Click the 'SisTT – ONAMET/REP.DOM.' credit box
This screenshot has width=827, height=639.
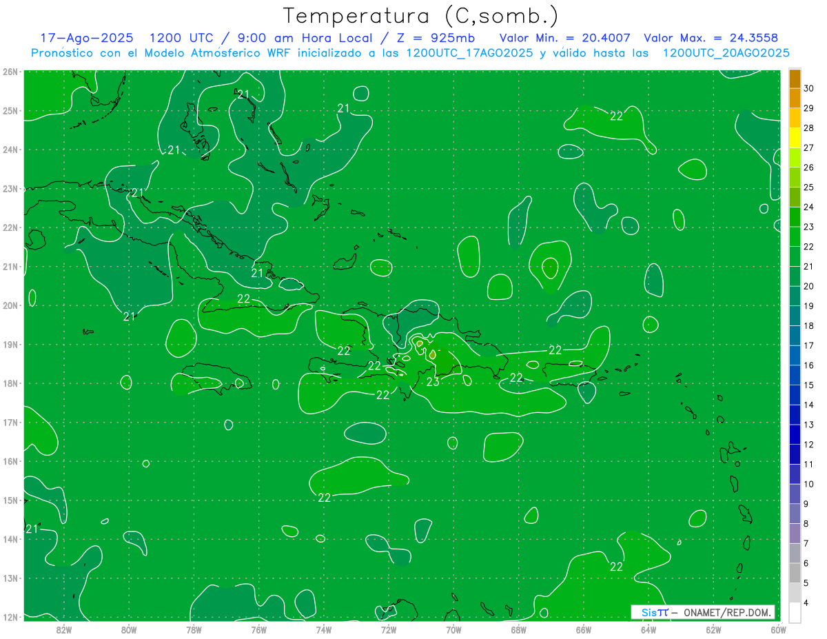click(703, 612)
